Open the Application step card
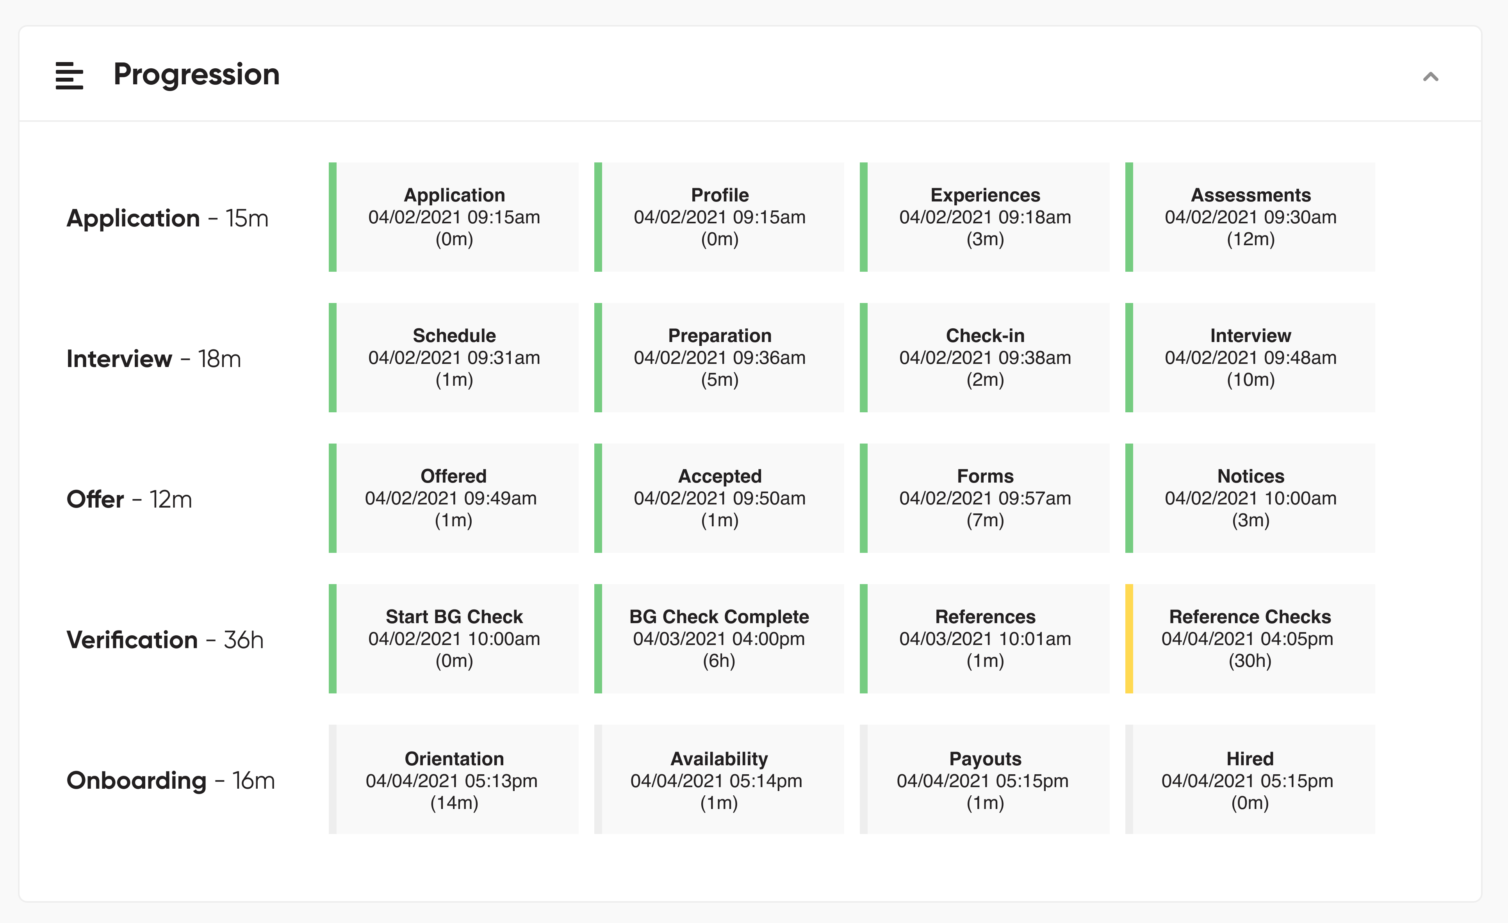The height and width of the screenshot is (923, 1508). 453,217
